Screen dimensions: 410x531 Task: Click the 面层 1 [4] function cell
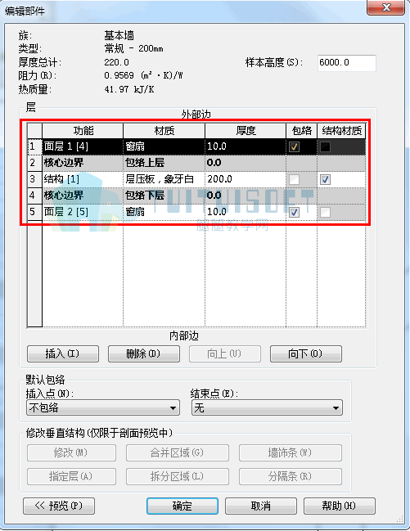pos(83,146)
